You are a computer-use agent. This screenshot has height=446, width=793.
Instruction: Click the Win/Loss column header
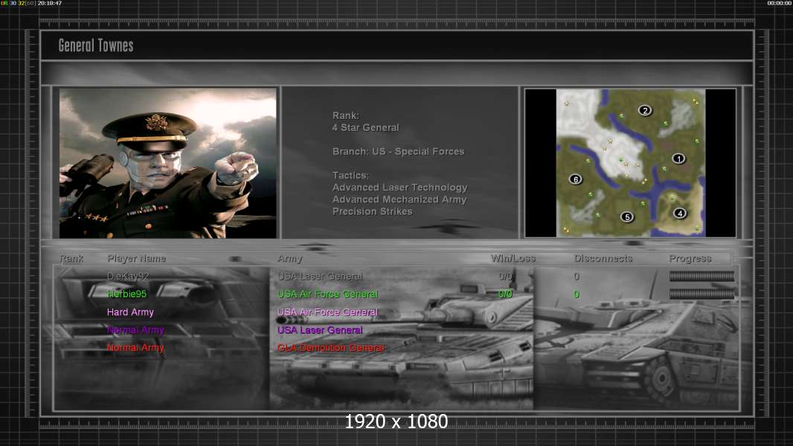pyautogui.click(x=513, y=258)
